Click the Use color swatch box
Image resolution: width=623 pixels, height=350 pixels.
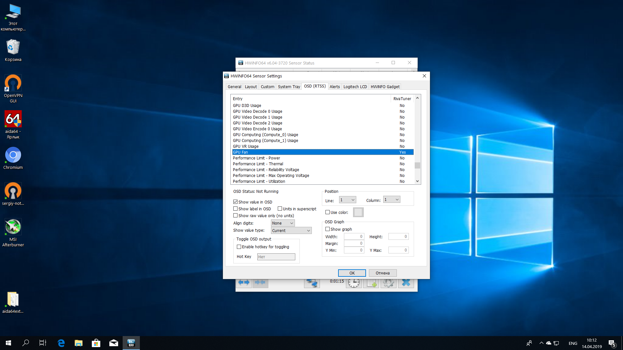358,212
